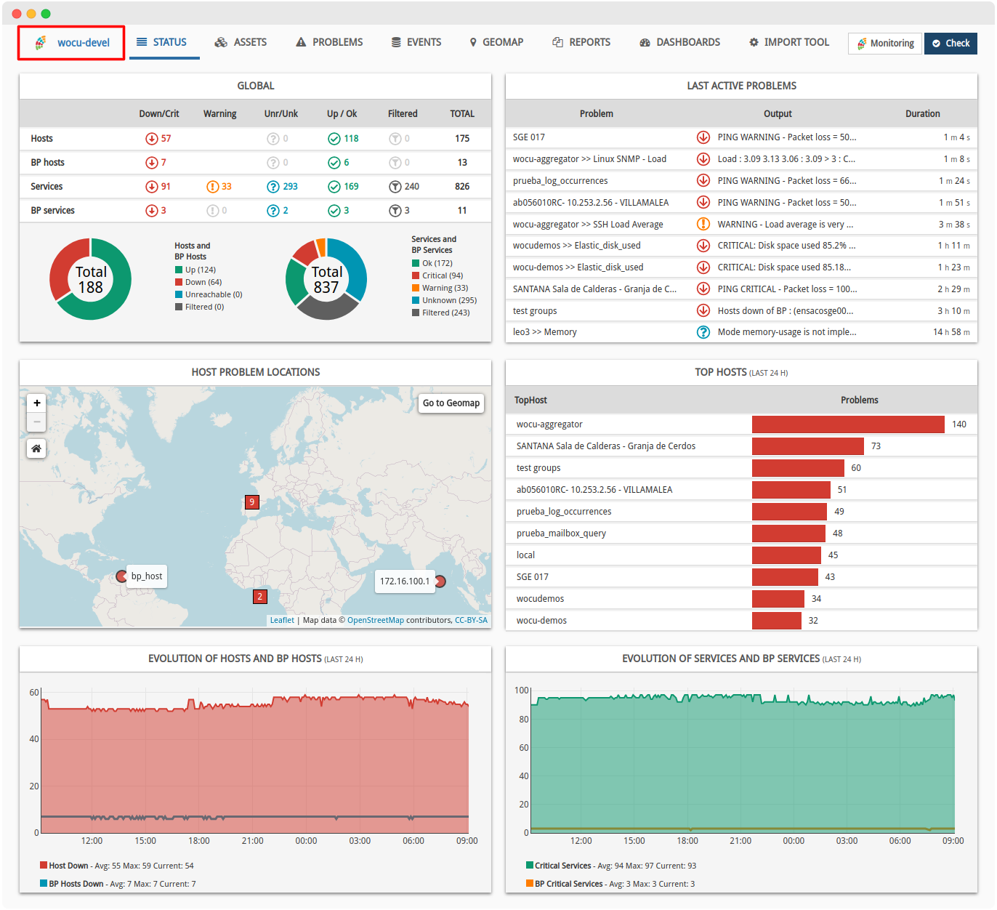Click the hosts Total 188 donut chart
Viewport: 997px width, 910px height.
(x=91, y=279)
